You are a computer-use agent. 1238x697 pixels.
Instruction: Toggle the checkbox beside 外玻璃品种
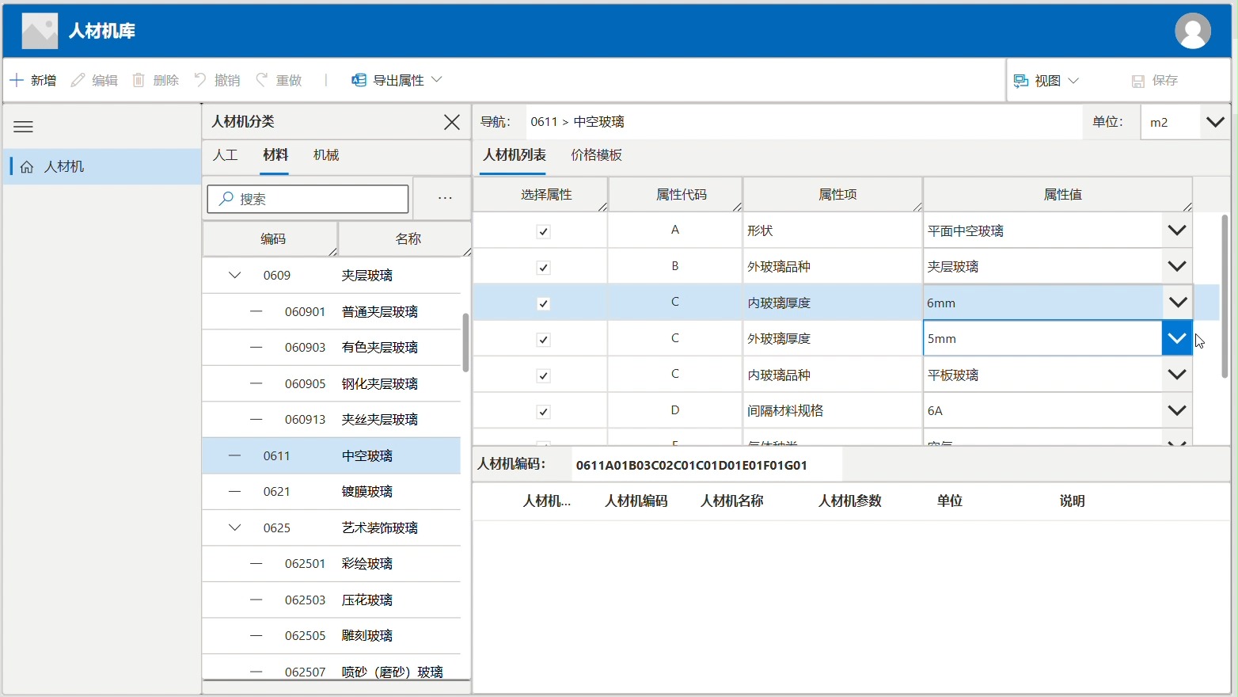[x=543, y=267]
